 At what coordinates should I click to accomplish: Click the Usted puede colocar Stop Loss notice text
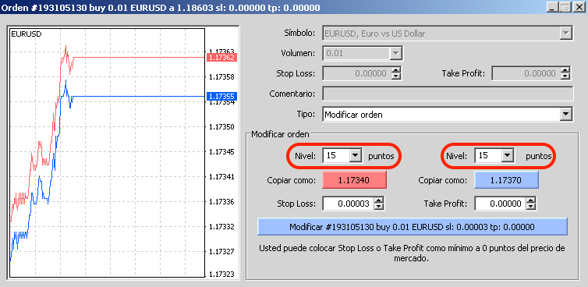click(x=412, y=253)
